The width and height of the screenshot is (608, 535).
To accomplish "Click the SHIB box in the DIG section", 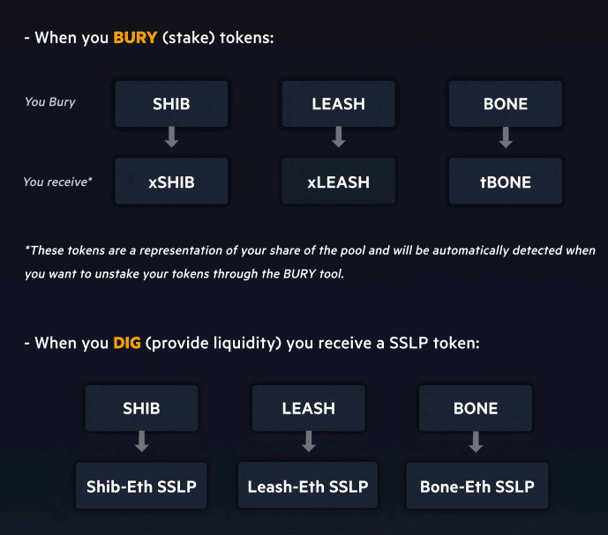I will 142,408.
